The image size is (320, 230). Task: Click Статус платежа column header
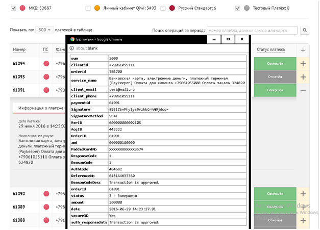tap(270, 50)
